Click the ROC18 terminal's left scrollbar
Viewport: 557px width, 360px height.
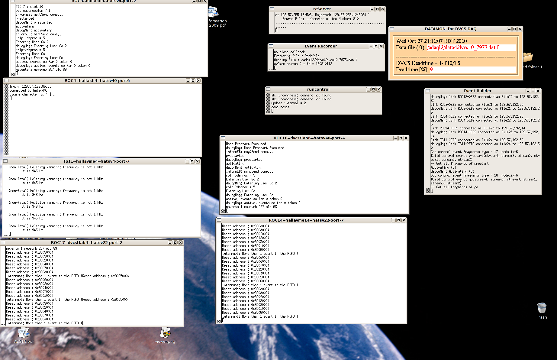pyautogui.click(x=223, y=177)
